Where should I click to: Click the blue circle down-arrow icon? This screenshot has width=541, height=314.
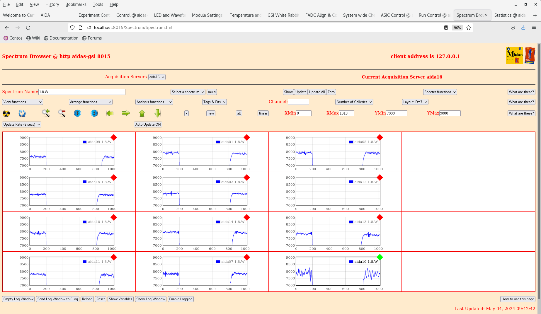pos(77,113)
